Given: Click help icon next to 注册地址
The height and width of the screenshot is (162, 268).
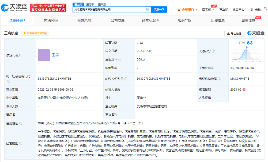Looking at the screenshot, I should [21, 123].
